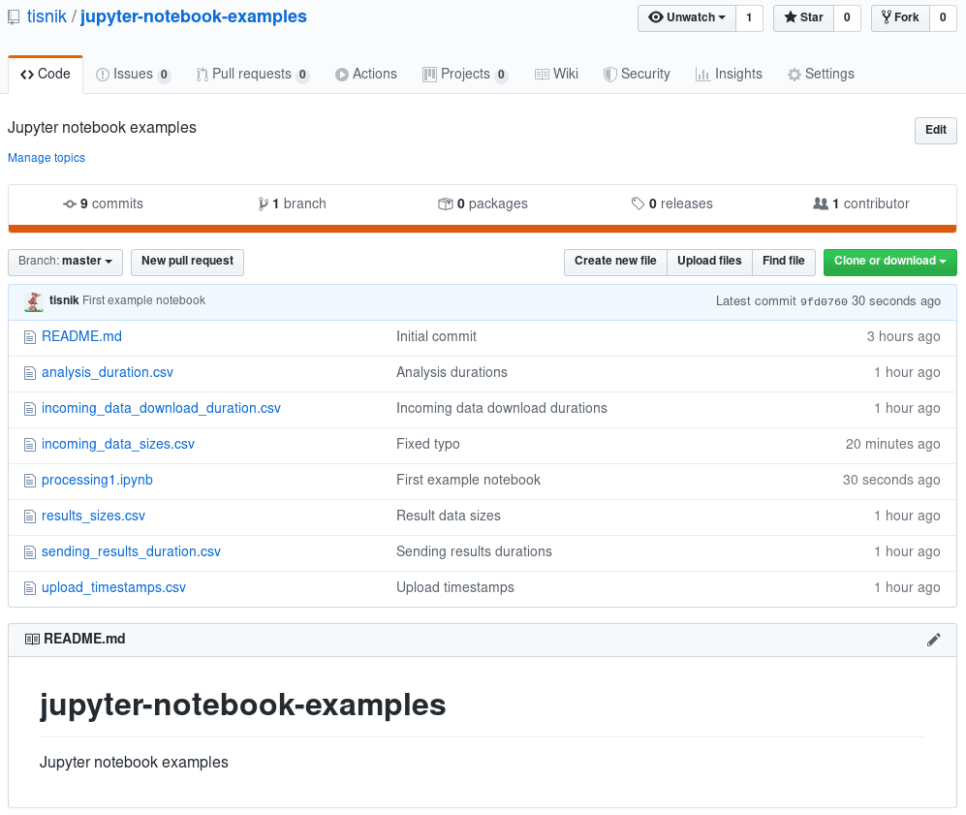
Task: Open the Unwatch notifications dropdown
Action: [687, 17]
